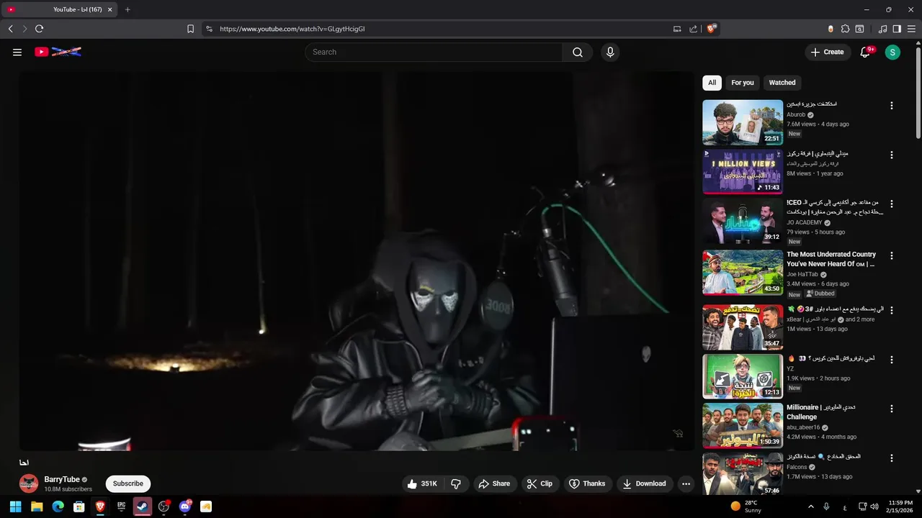Open the taskbar volume control

tap(874, 506)
